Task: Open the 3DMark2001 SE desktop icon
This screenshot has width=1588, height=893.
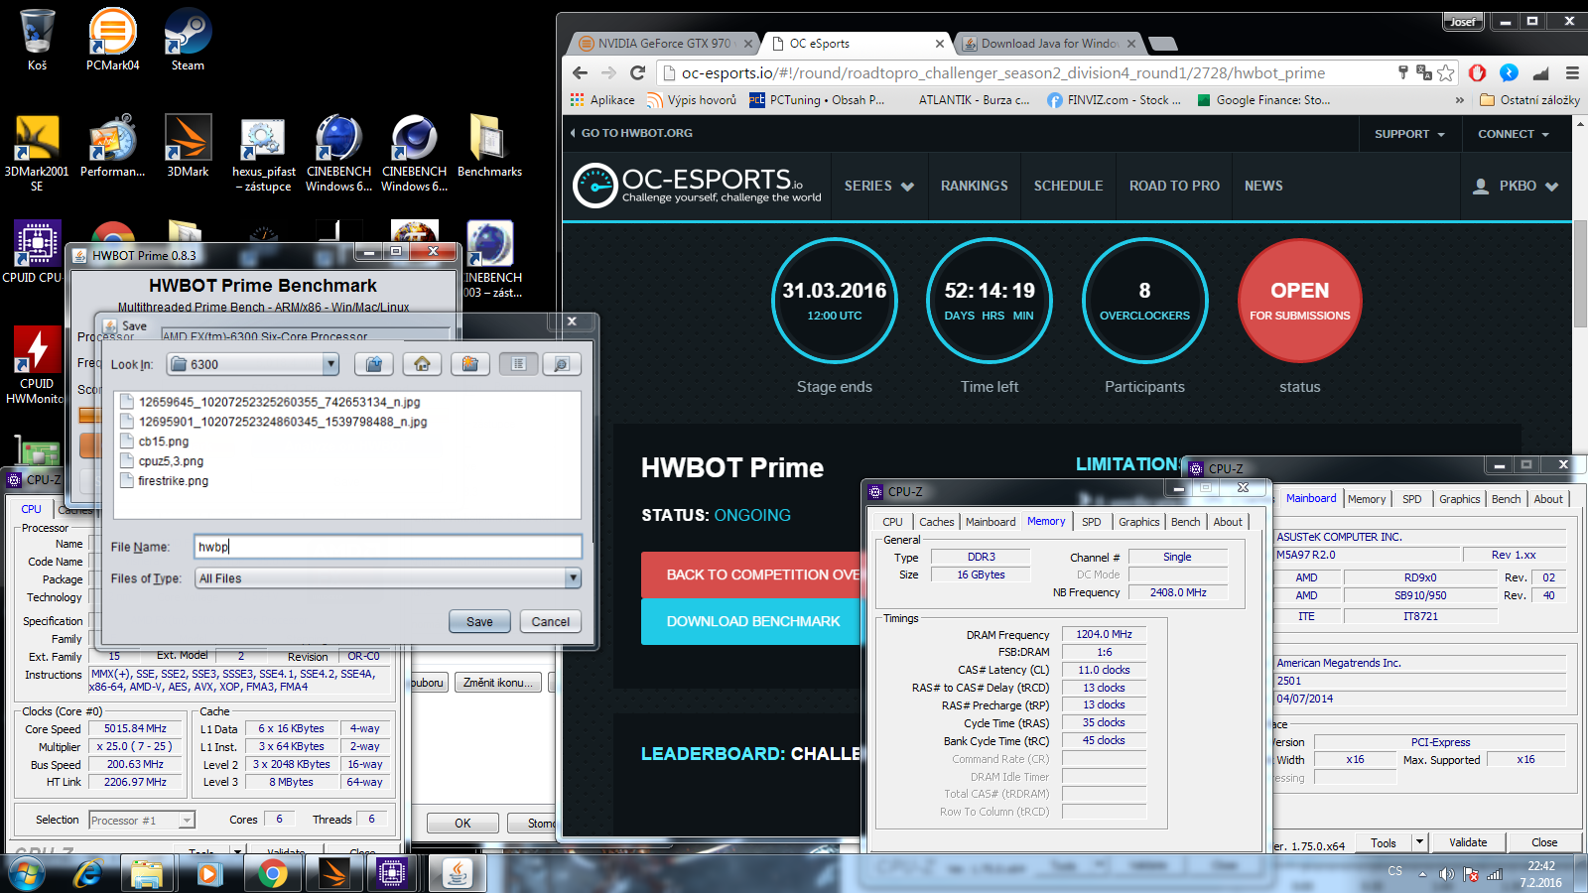Action: coord(37,153)
